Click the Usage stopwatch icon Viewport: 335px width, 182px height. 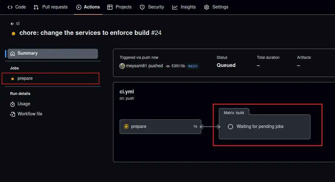click(13, 104)
